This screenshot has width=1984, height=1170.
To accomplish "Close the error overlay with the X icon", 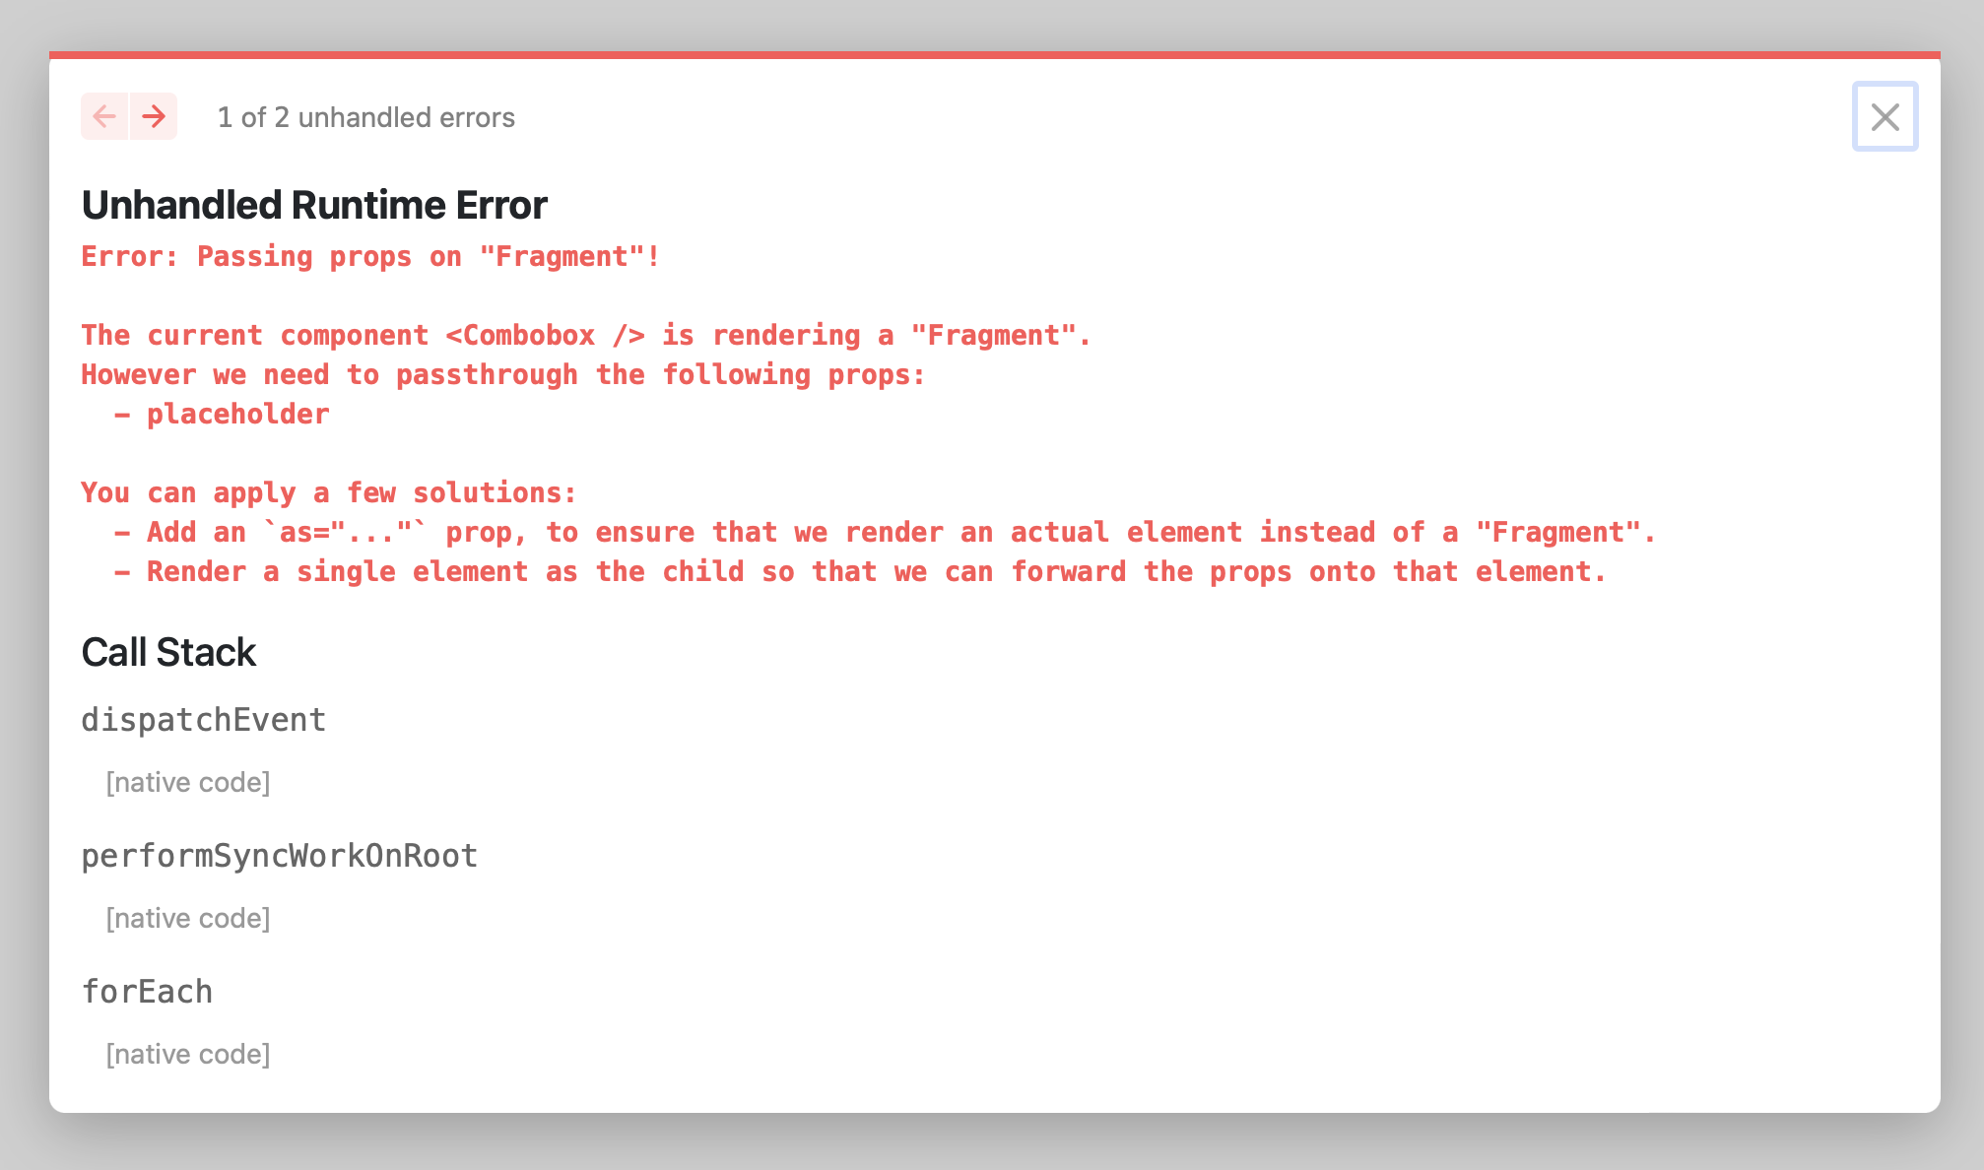I will coord(1885,117).
